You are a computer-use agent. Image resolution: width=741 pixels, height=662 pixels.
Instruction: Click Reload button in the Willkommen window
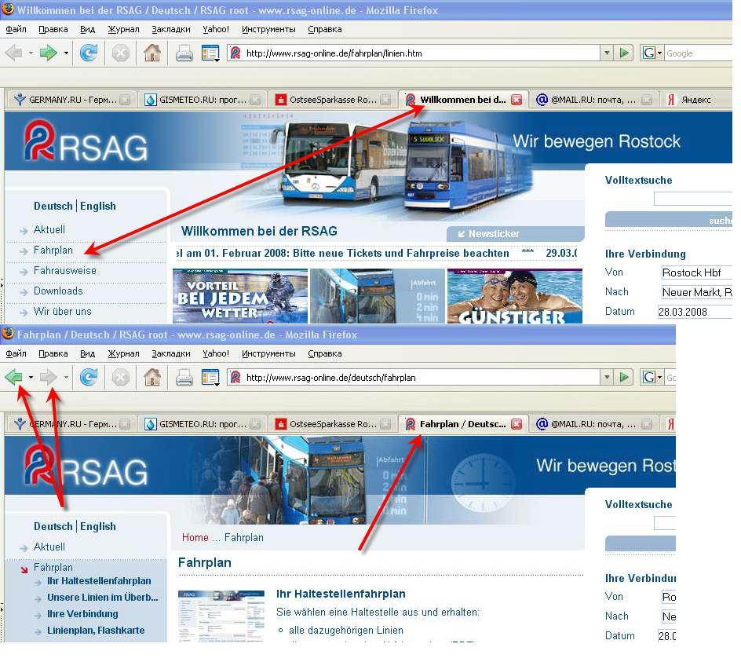[89, 53]
